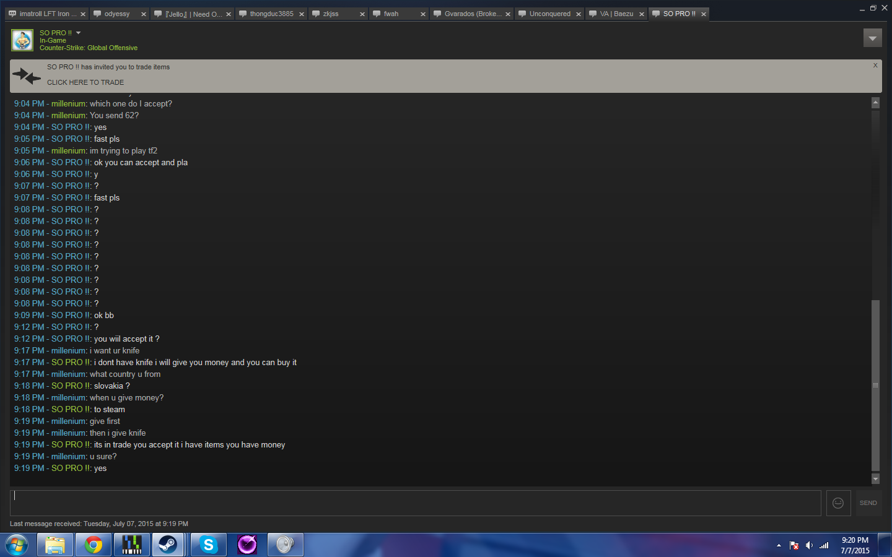Close the thongduc3885 chat tab
The width and height of the screenshot is (892, 557).
click(x=302, y=14)
